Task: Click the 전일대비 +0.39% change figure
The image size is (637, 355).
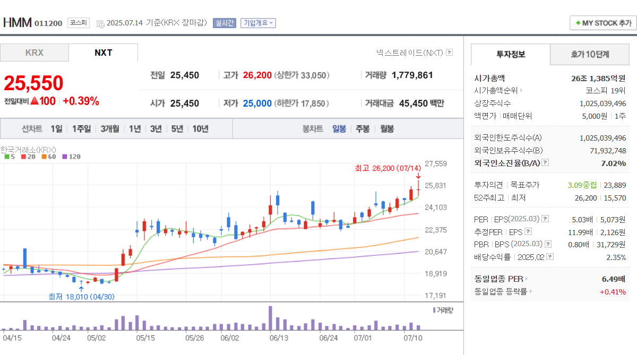Action: (x=81, y=101)
